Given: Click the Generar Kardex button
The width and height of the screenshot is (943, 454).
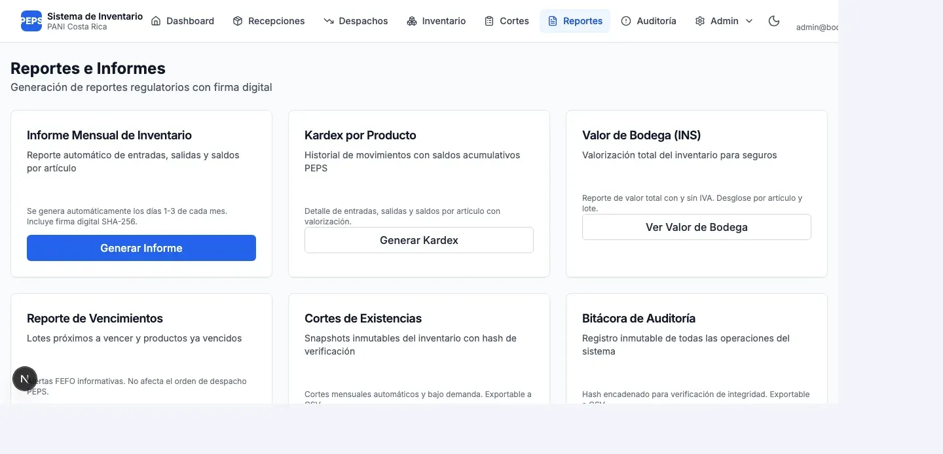Looking at the screenshot, I should [419, 240].
